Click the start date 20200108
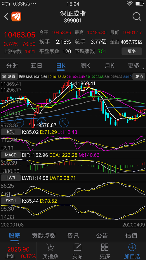The image size is (146, 260). pos(13,225)
